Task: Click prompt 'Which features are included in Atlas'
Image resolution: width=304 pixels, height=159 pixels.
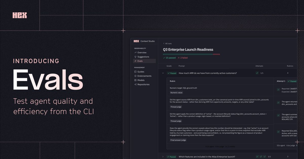Action: [207, 157]
